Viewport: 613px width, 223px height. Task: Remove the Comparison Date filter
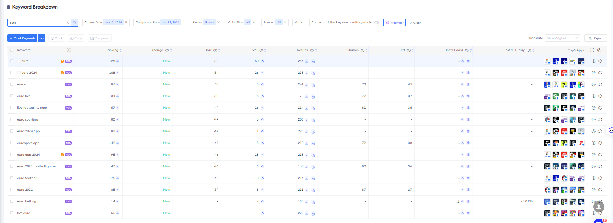pyautogui.click(x=183, y=22)
